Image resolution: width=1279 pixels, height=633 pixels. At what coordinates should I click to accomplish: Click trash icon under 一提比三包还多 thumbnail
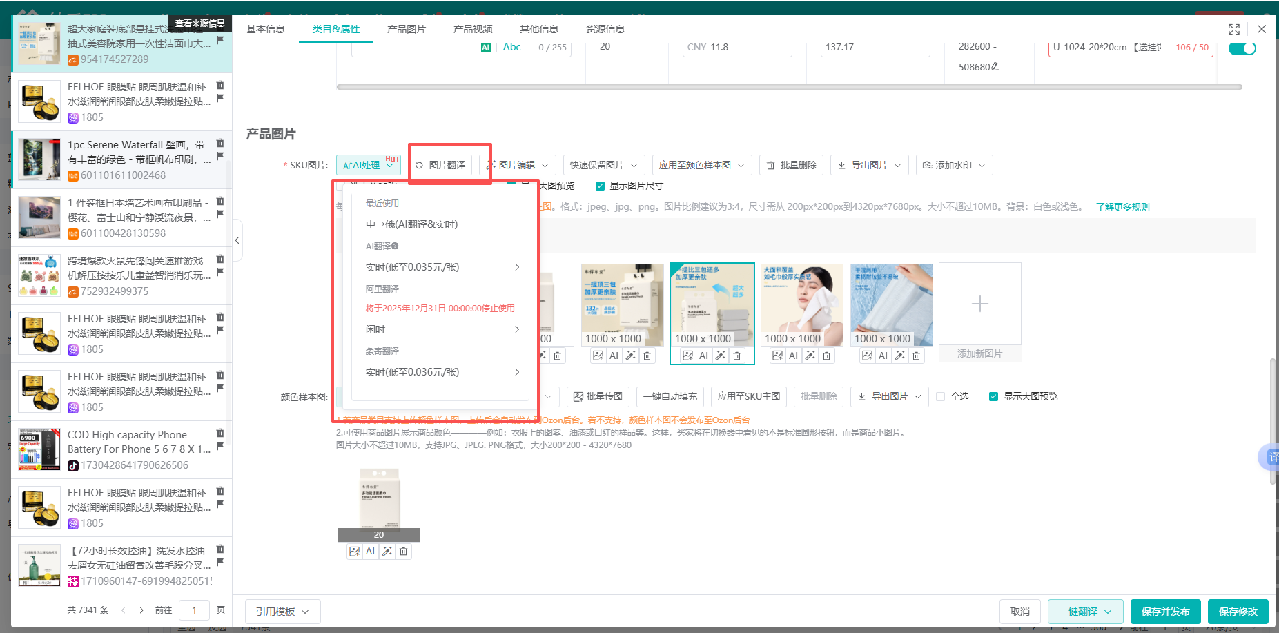pyautogui.click(x=737, y=356)
